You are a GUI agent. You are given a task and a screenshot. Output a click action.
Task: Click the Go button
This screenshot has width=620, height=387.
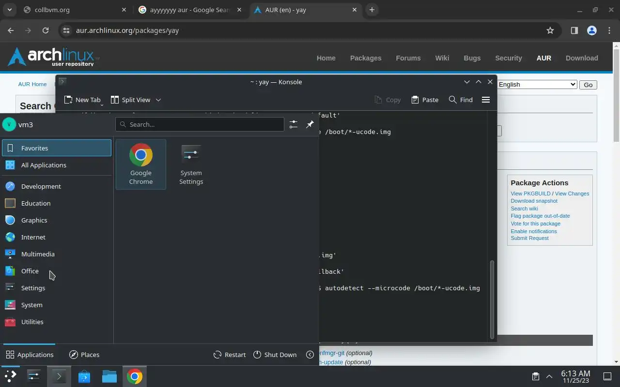tap(588, 85)
